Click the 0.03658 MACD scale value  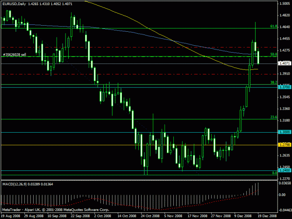click(x=285, y=183)
